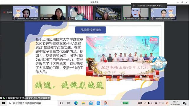This screenshot has width=189, height=106.
Task: Open File Explorer in the taskbar
Action: tap(83, 103)
